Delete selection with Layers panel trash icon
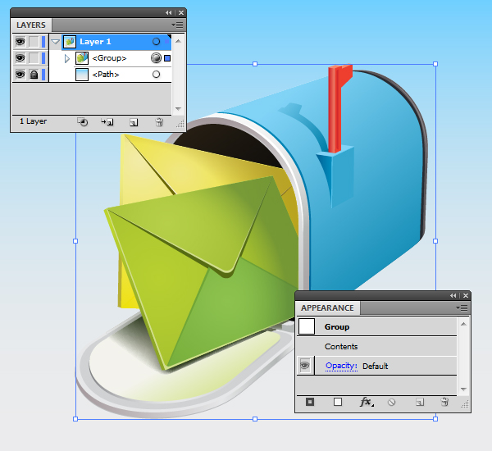Image resolution: width=492 pixels, height=451 pixels. pos(159,121)
